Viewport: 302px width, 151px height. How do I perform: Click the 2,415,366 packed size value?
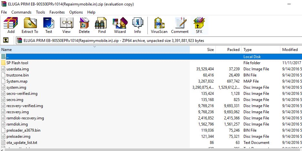pyautogui.click(x=232, y=118)
